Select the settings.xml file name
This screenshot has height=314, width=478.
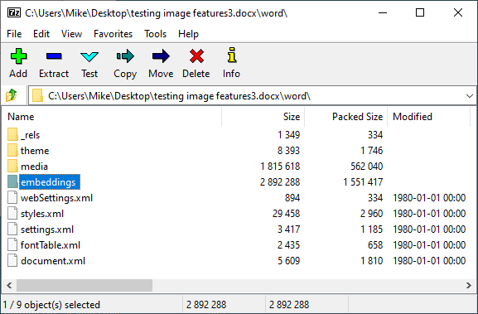click(x=47, y=229)
